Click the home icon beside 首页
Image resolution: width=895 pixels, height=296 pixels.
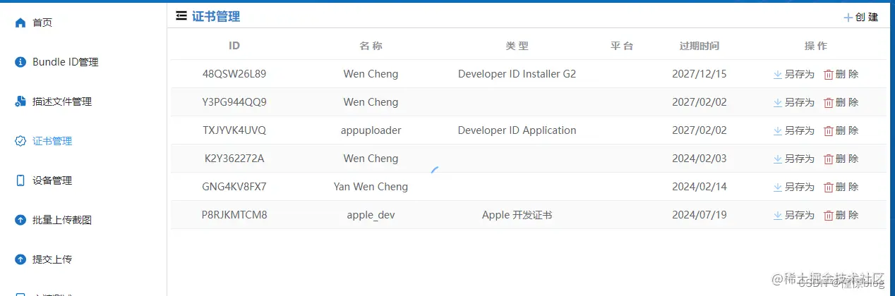point(20,23)
